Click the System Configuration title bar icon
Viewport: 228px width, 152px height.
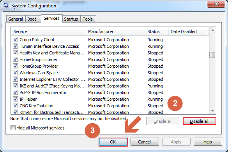coord(6,6)
